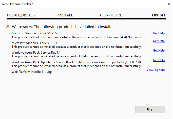Open Get Help for KB3086798 update

tap(159, 60)
